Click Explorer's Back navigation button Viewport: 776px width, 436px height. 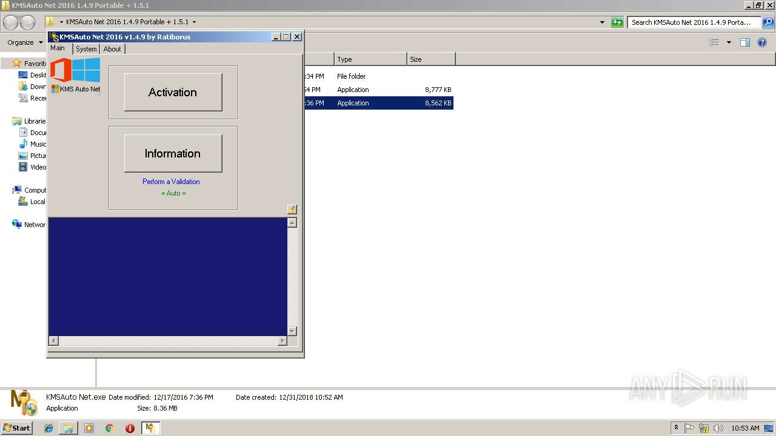pyautogui.click(x=11, y=22)
